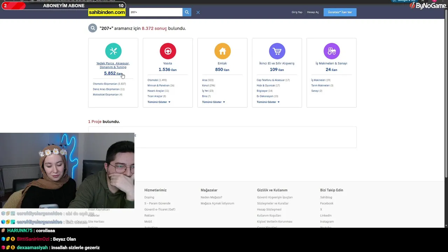Open Kullanım Koşulları footer link
Viewport: 448px width, 252px height.
pos(269,216)
